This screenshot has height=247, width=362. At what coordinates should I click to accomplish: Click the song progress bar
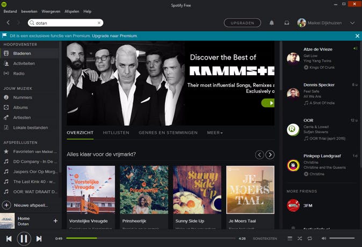[x=150, y=238]
